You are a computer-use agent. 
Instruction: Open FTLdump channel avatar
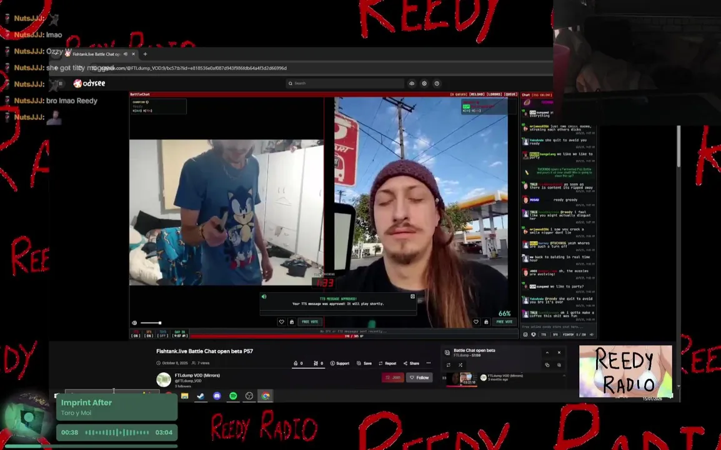click(x=164, y=379)
